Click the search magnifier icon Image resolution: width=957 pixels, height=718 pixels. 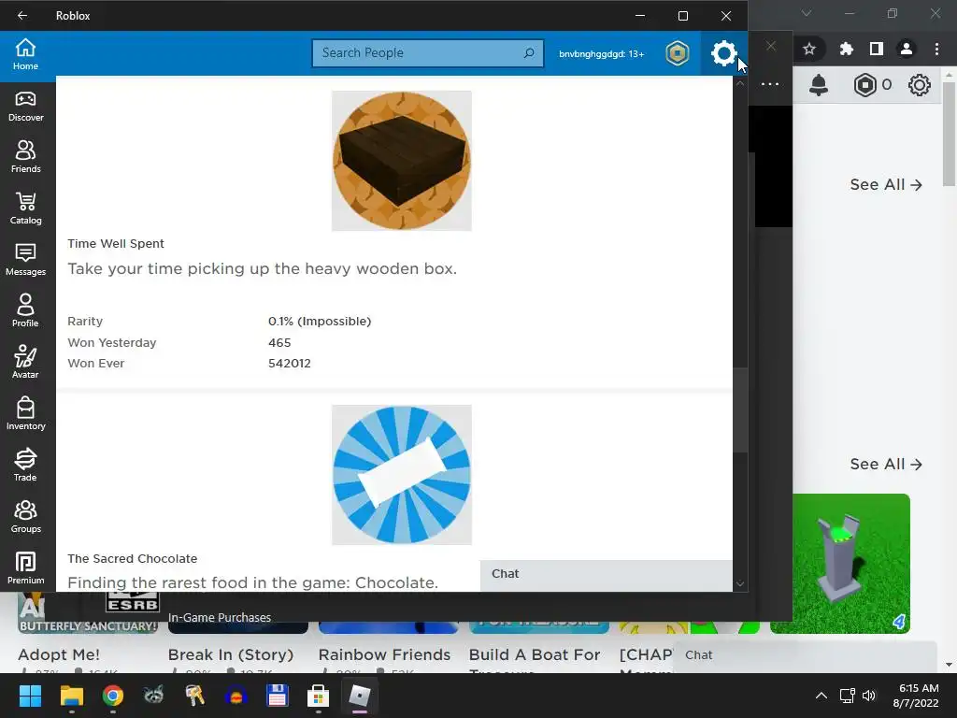529,53
